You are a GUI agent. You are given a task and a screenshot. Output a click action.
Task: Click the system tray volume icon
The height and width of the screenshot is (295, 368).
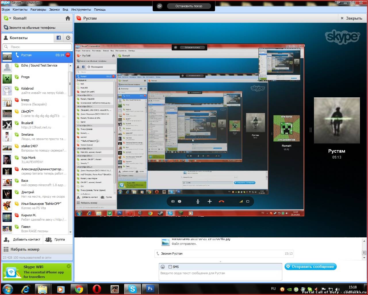click(x=337, y=290)
